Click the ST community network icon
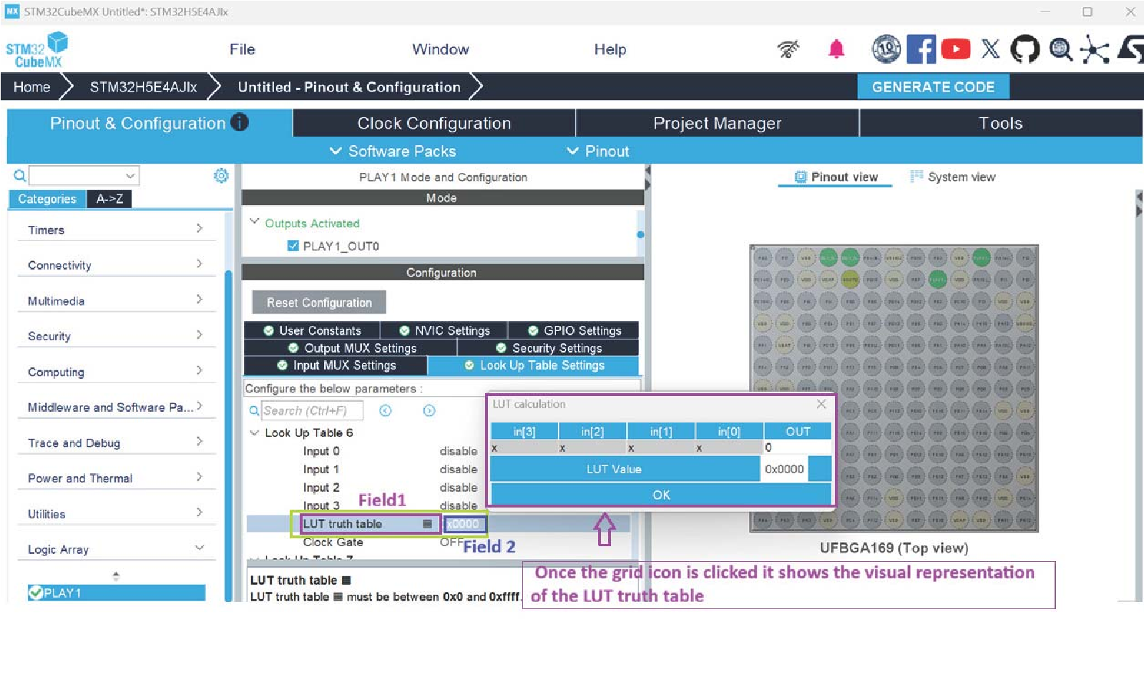The image size is (1144, 682). (1095, 49)
